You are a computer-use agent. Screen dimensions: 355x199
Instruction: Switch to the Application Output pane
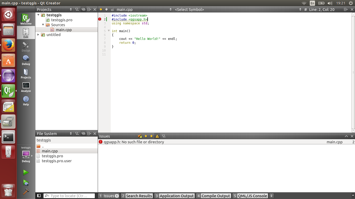coord(174,196)
